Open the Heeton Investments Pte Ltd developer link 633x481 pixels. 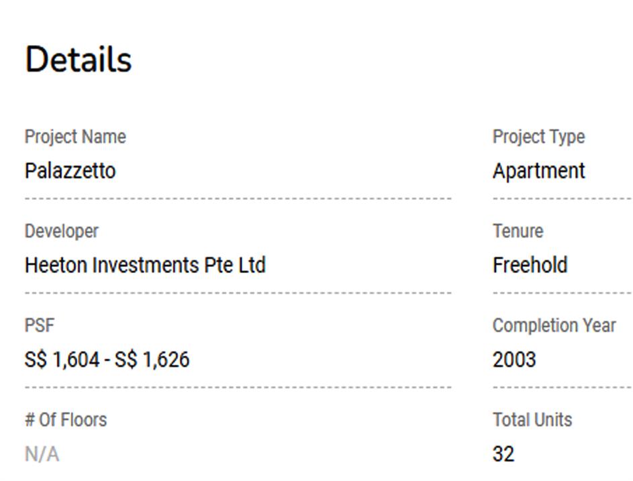click(145, 266)
